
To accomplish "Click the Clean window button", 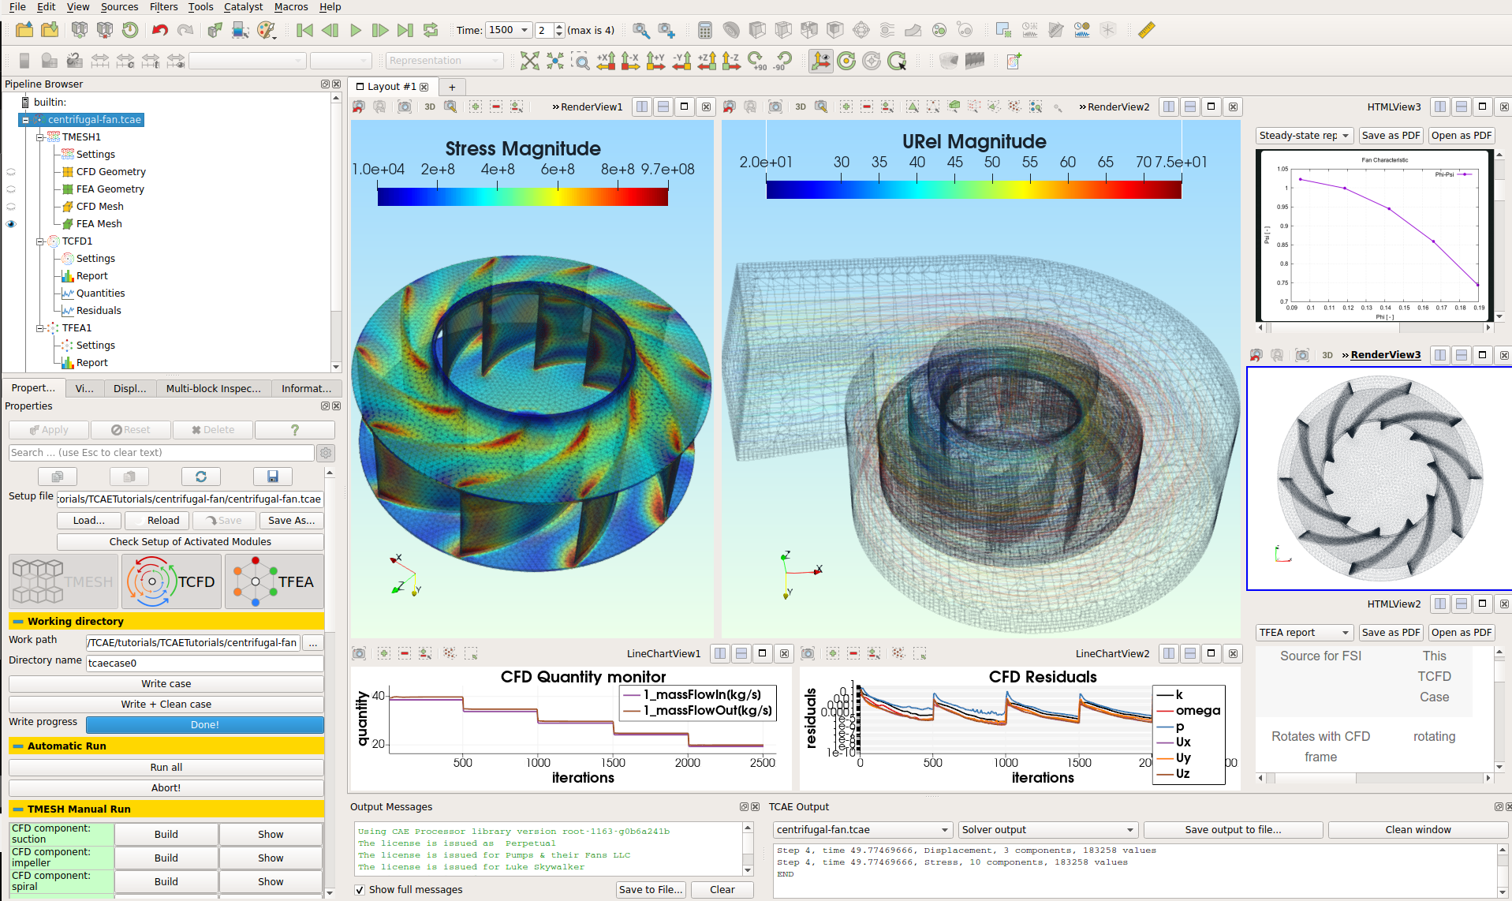I will 1418,830.
